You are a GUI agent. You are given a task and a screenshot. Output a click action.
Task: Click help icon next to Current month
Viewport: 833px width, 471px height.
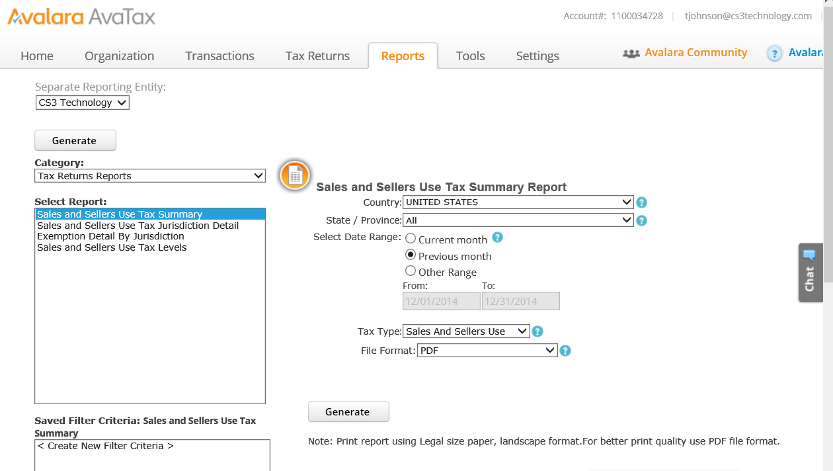click(x=498, y=237)
